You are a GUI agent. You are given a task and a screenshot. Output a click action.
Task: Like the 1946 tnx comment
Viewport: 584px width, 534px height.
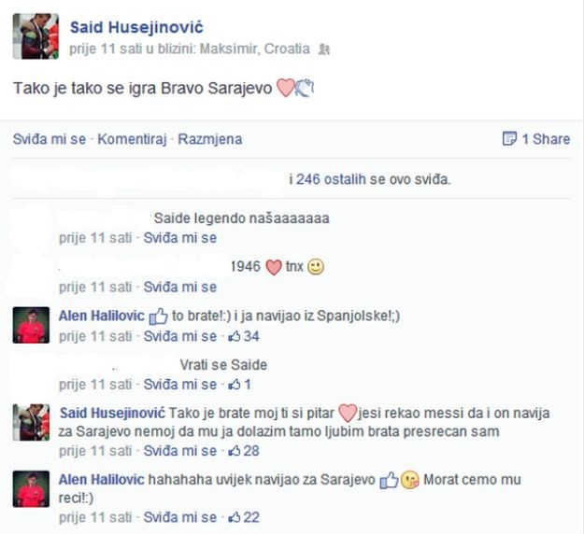(x=180, y=287)
